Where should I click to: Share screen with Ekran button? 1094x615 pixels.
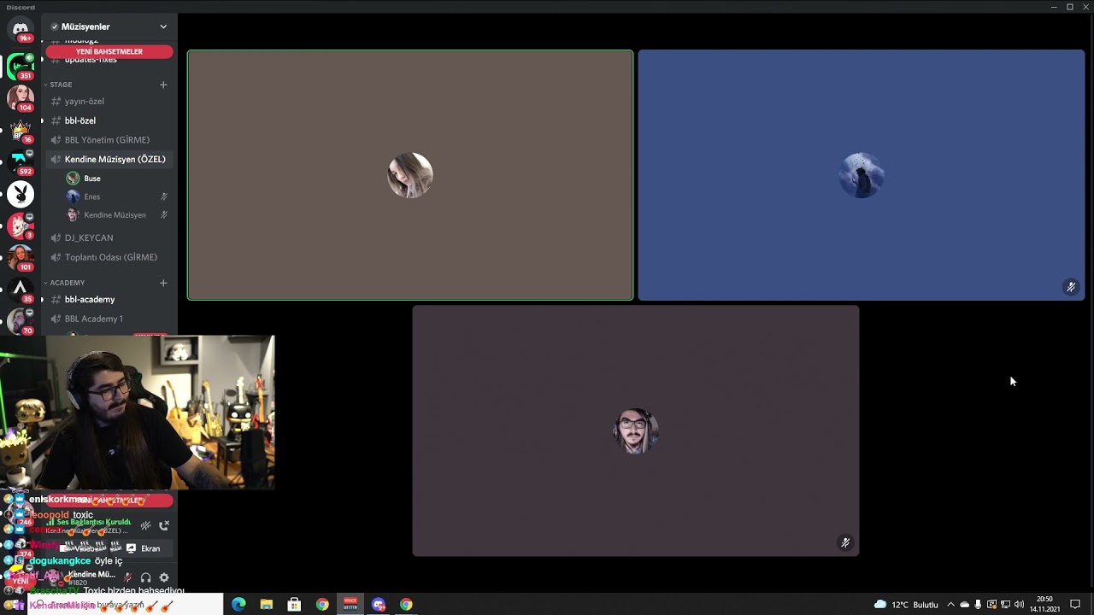click(x=144, y=548)
